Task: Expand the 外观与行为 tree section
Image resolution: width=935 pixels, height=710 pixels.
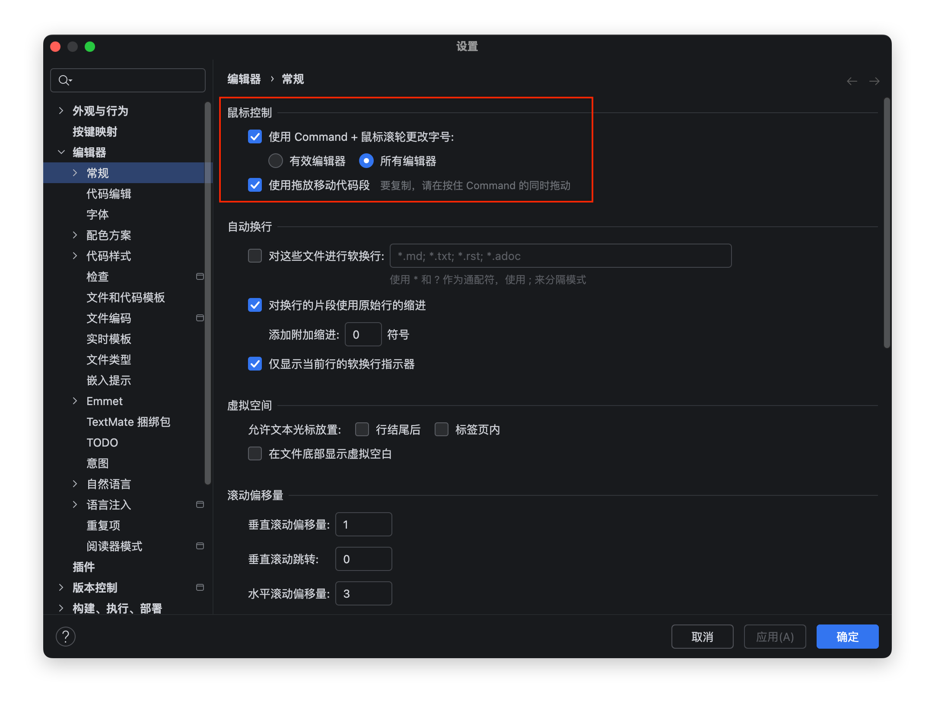Action: (x=61, y=111)
